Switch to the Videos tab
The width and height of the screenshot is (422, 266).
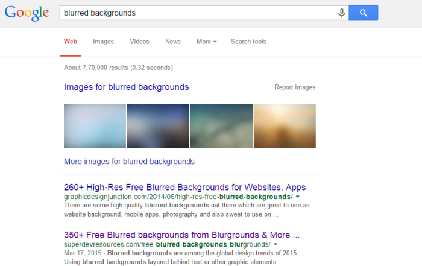click(139, 42)
